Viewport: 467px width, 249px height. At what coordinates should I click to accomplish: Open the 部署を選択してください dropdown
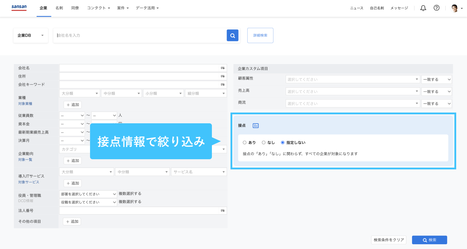(x=88, y=194)
